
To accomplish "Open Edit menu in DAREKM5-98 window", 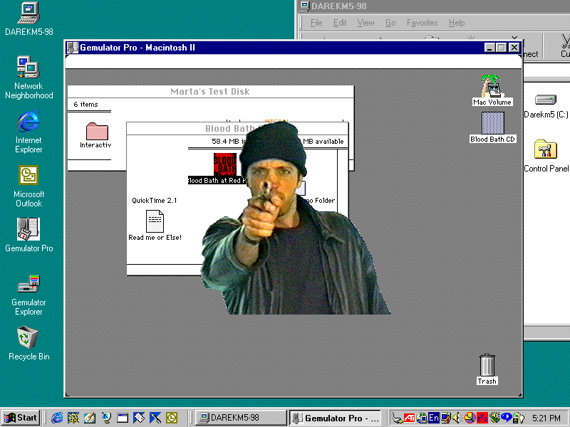I will tap(340, 23).
